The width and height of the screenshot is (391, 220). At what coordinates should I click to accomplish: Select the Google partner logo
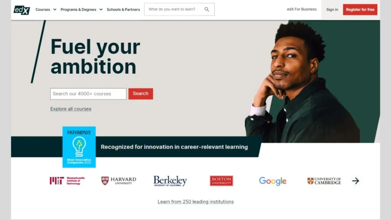point(273,181)
